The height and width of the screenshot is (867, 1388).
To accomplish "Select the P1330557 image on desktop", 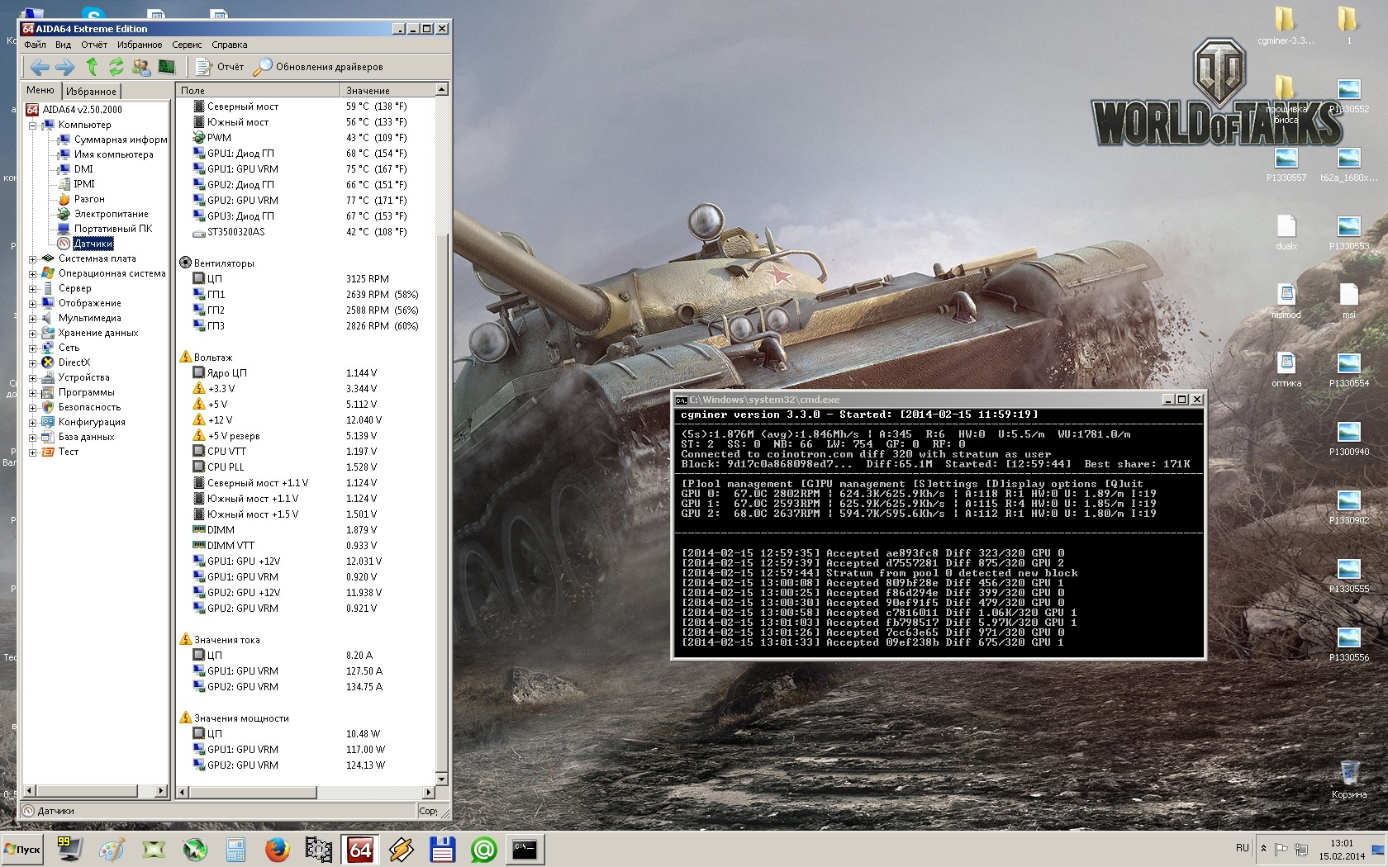I will (1286, 163).
